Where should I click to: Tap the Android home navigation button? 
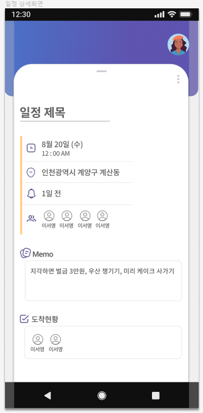[x=101, y=395]
